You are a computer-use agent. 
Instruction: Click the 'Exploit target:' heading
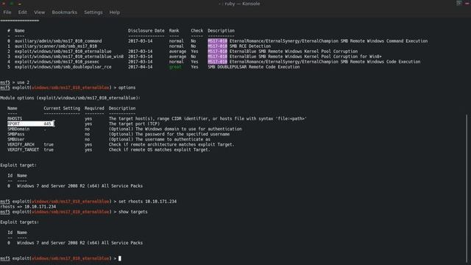18,165
